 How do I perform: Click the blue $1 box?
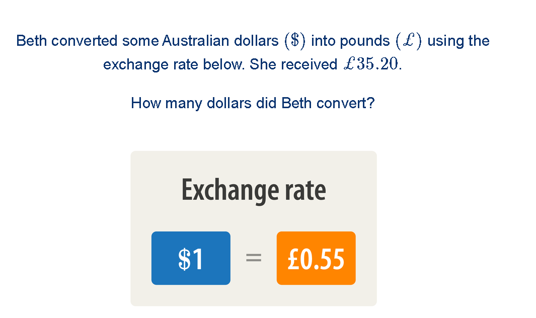point(191,258)
